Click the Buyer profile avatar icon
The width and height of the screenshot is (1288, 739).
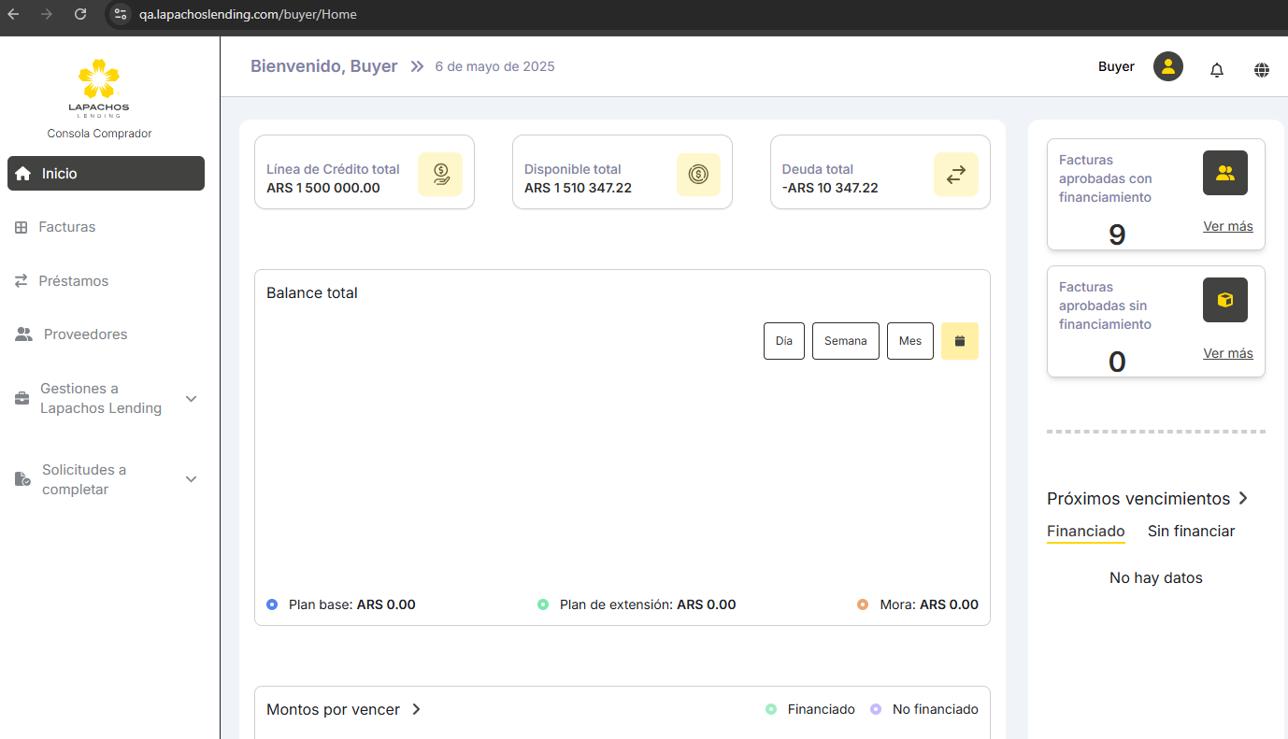pyautogui.click(x=1167, y=66)
